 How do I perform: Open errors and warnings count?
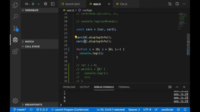coord(42,110)
